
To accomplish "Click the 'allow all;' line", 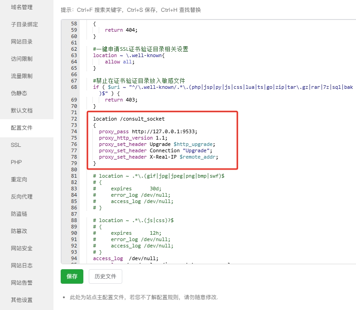I will click(x=120, y=62).
